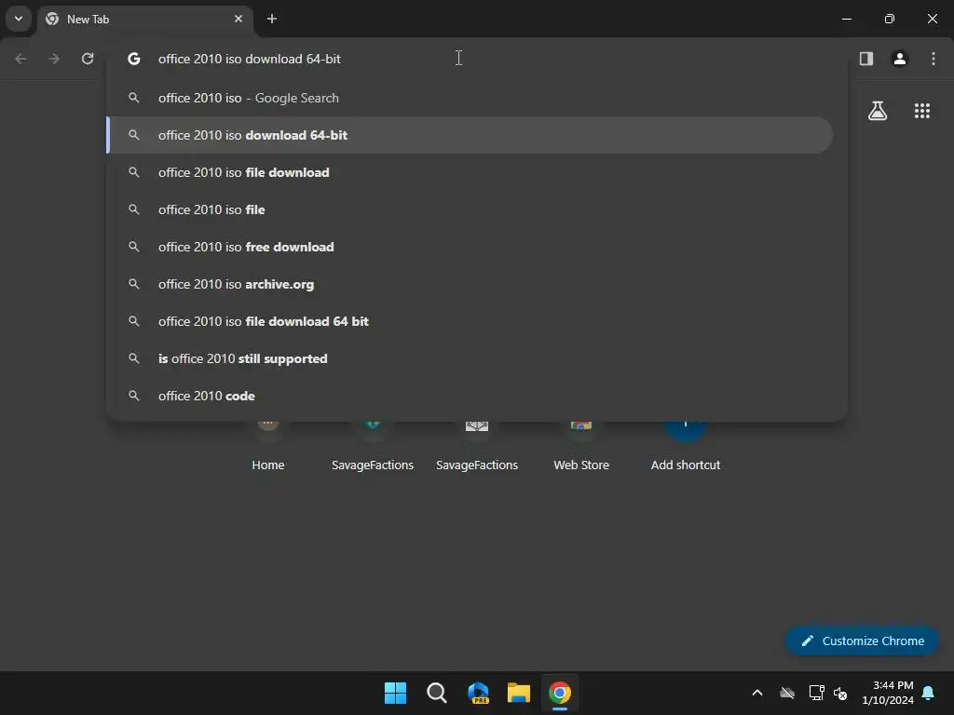Choose 'office 2010 iso archive.org' suggestion

(470, 284)
